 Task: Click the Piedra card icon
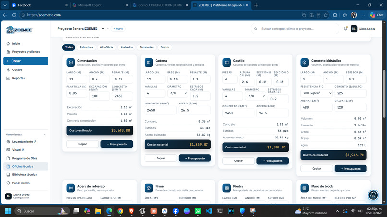pos(227,188)
